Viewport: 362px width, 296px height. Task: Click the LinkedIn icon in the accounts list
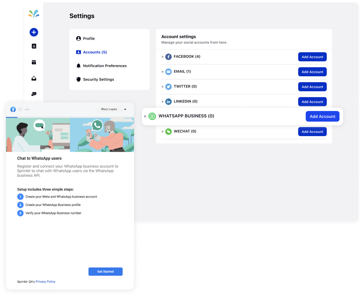(x=168, y=101)
